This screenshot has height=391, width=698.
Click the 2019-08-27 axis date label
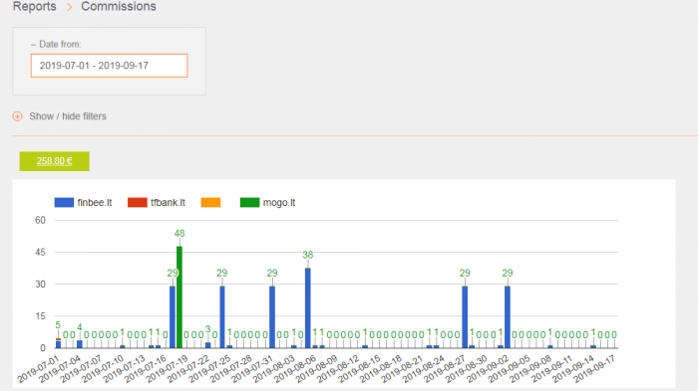(445, 369)
